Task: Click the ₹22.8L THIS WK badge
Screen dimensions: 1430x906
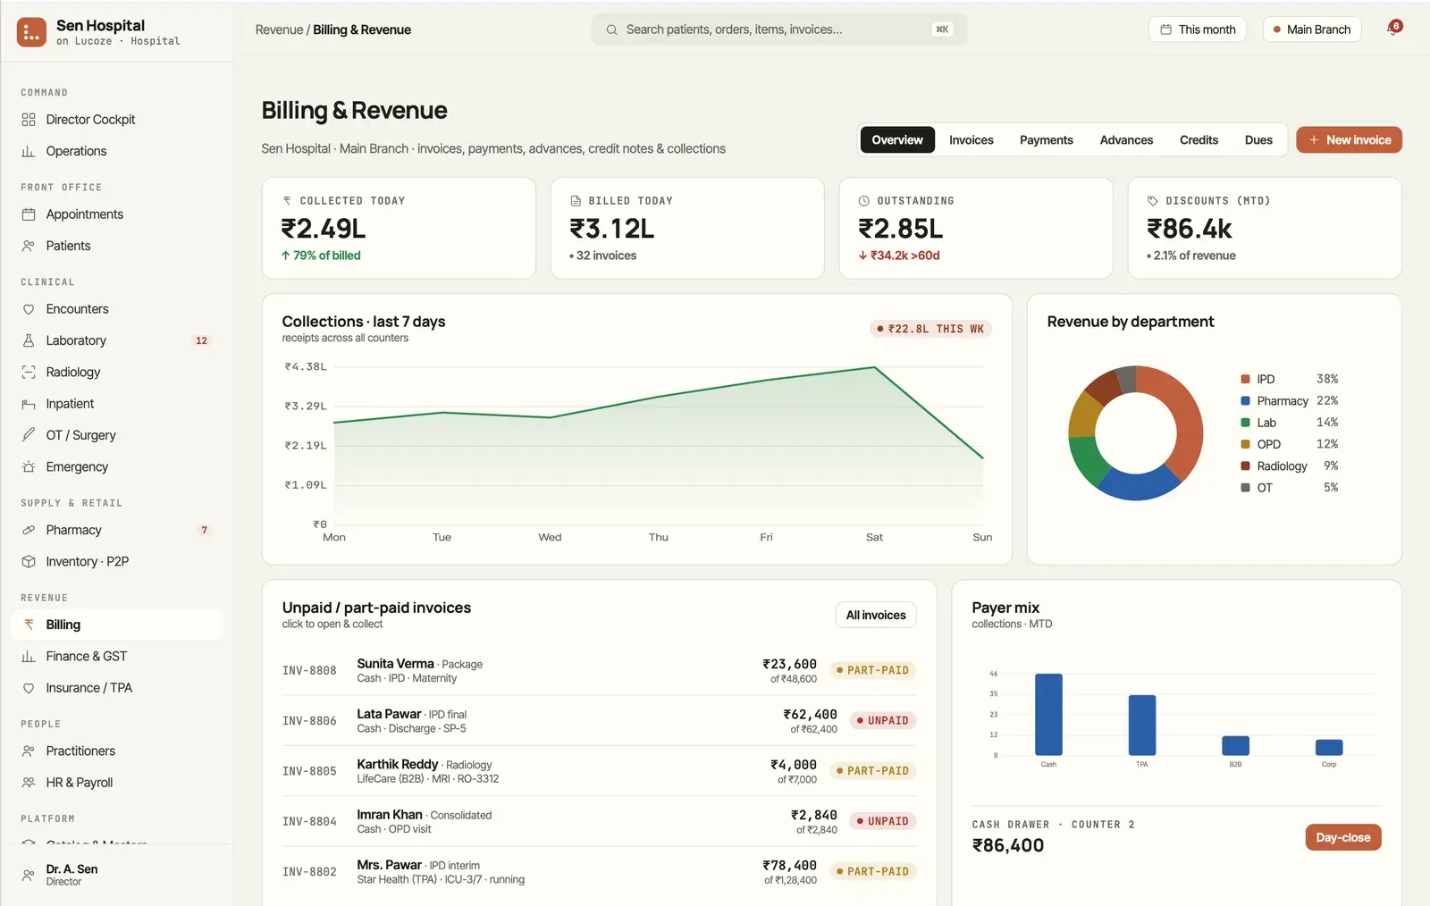Action: [x=930, y=329]
